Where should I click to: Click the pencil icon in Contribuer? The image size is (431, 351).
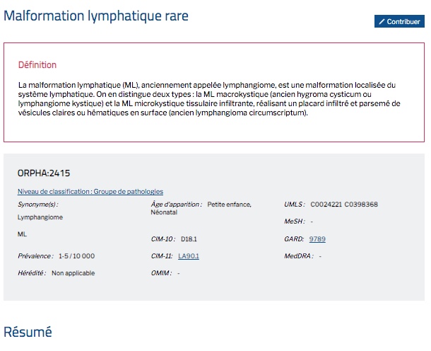coord(382,21)
